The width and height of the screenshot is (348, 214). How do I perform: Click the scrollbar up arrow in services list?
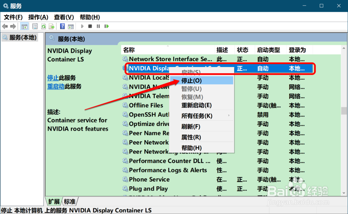(344, 48)
